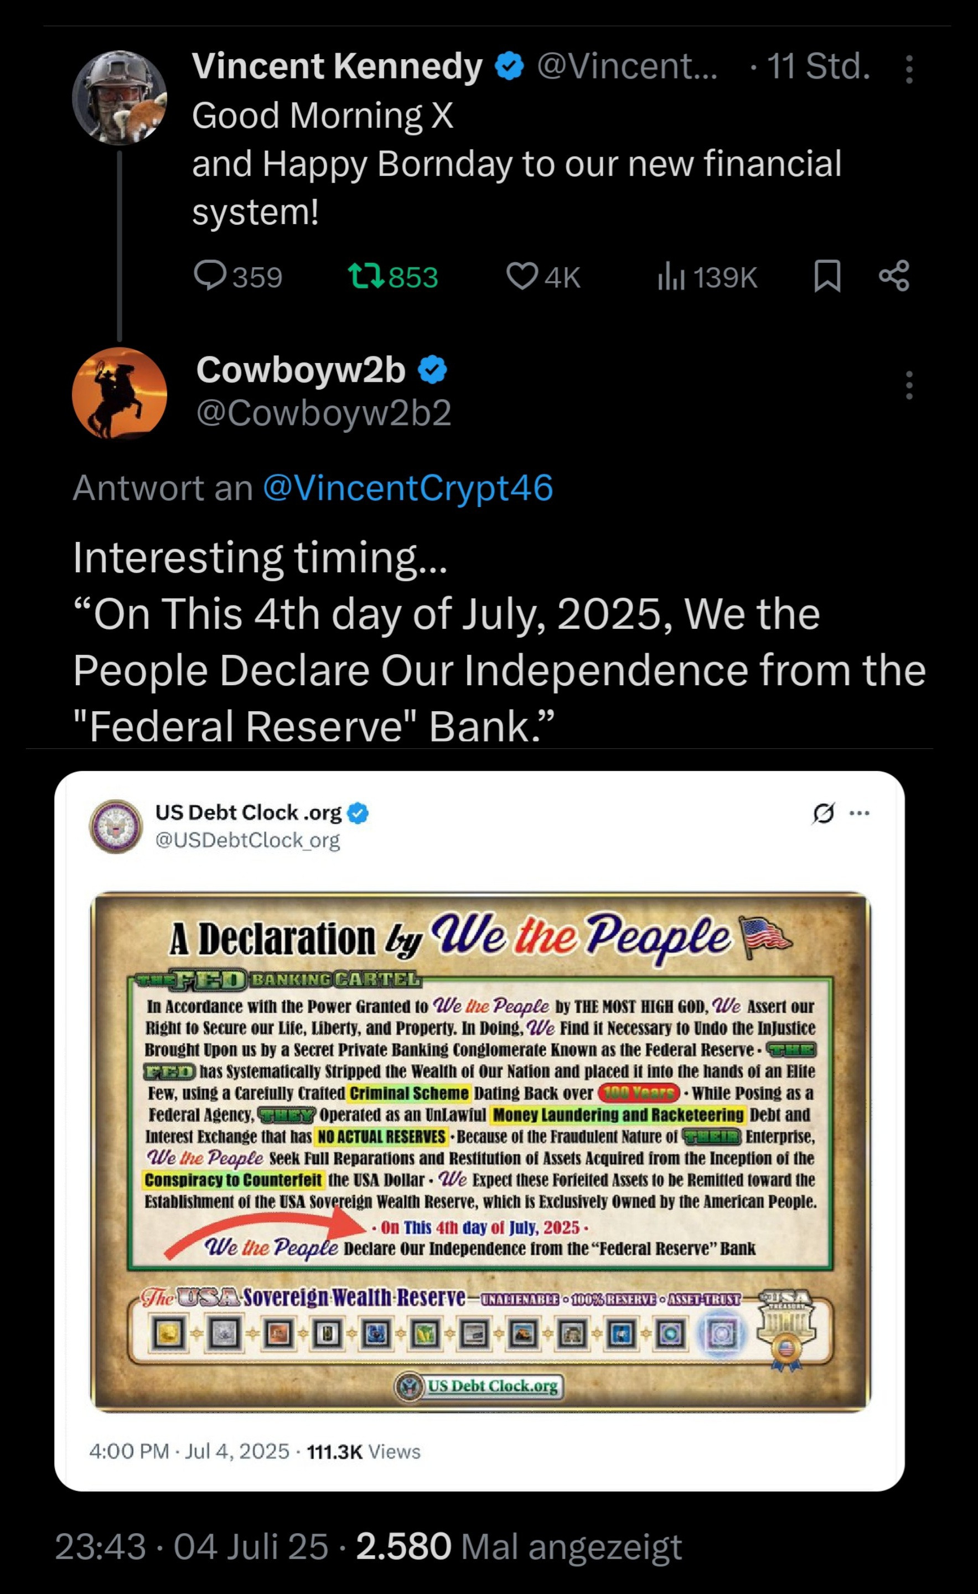Click the @VincentCrypt46 mention link
The height and width of the screenshot is (1594, 978).
407,488
